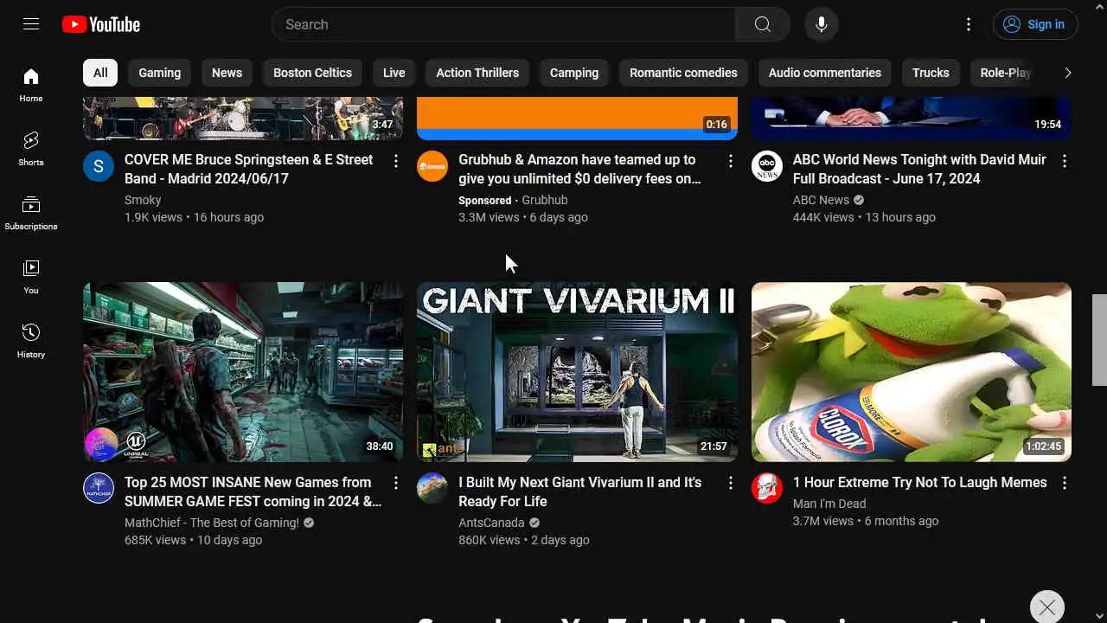This screenshot has width=1107, height=623.
Task: Go to AntsCanada channel name
Action: coord(491,523)
